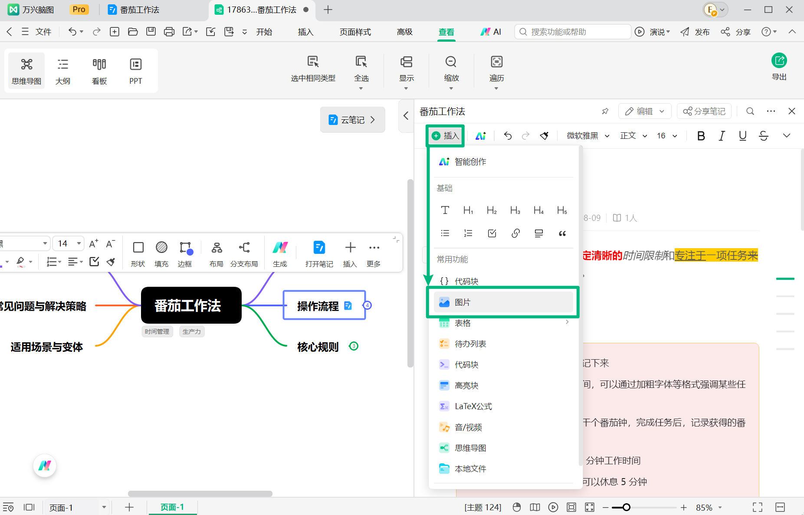The width and height of the screenshot is (804, 515).
Task: Open notes panel more options (…)
Action: 771,112
